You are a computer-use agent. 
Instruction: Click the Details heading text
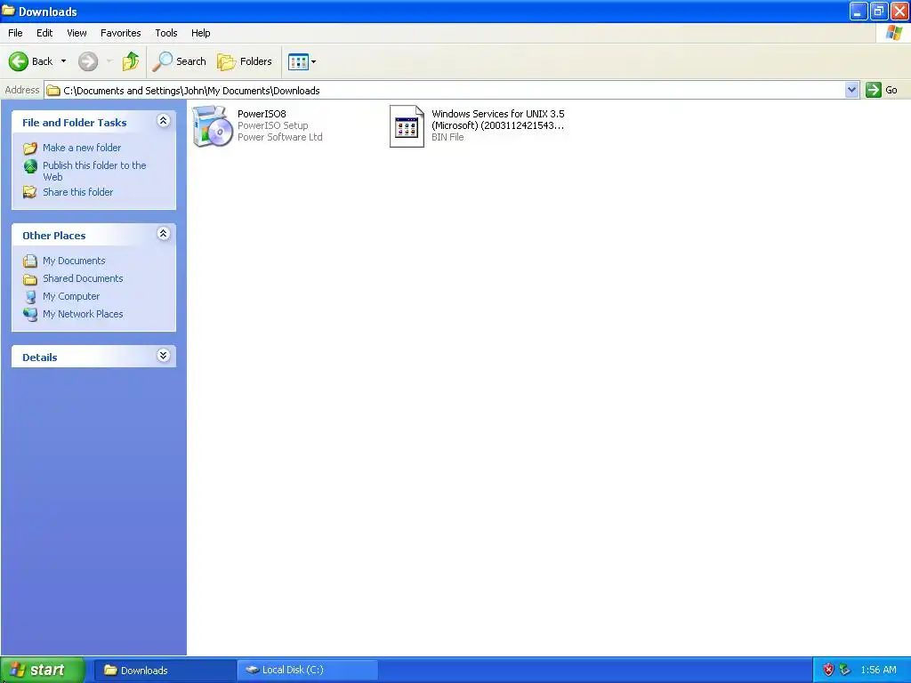tap(39, 358)
